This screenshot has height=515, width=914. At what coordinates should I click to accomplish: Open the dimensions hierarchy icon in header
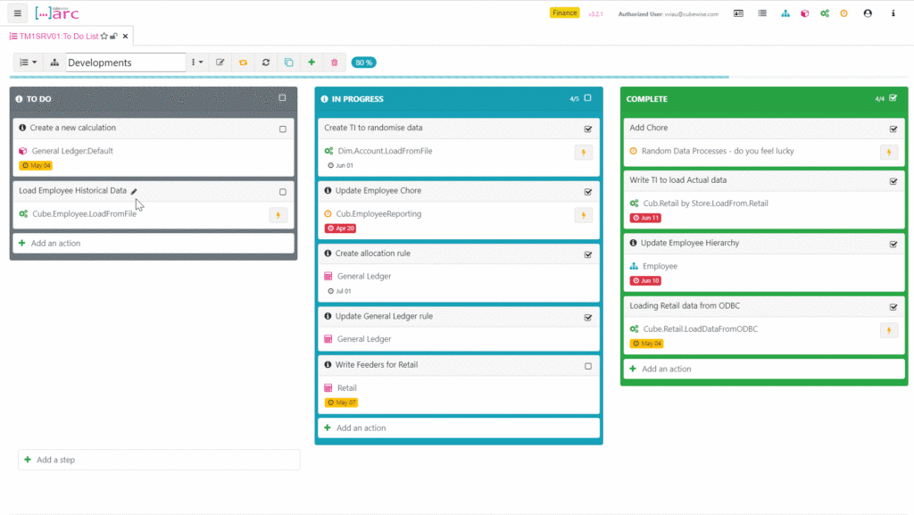pyautogui.click(x=785, y=13)
